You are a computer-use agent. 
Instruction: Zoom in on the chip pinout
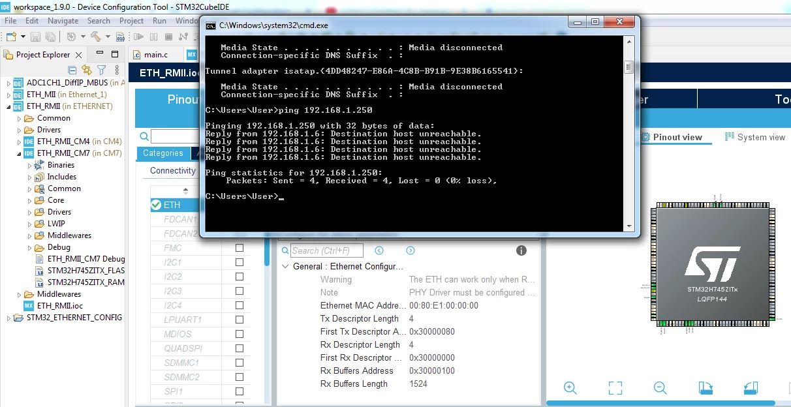[x=570, y=388]
